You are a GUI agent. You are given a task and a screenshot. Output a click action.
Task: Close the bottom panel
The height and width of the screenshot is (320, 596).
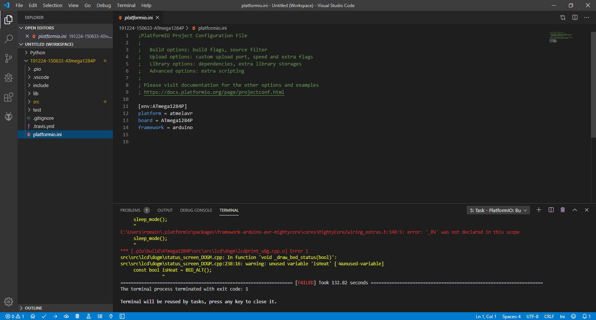[587, 210]
